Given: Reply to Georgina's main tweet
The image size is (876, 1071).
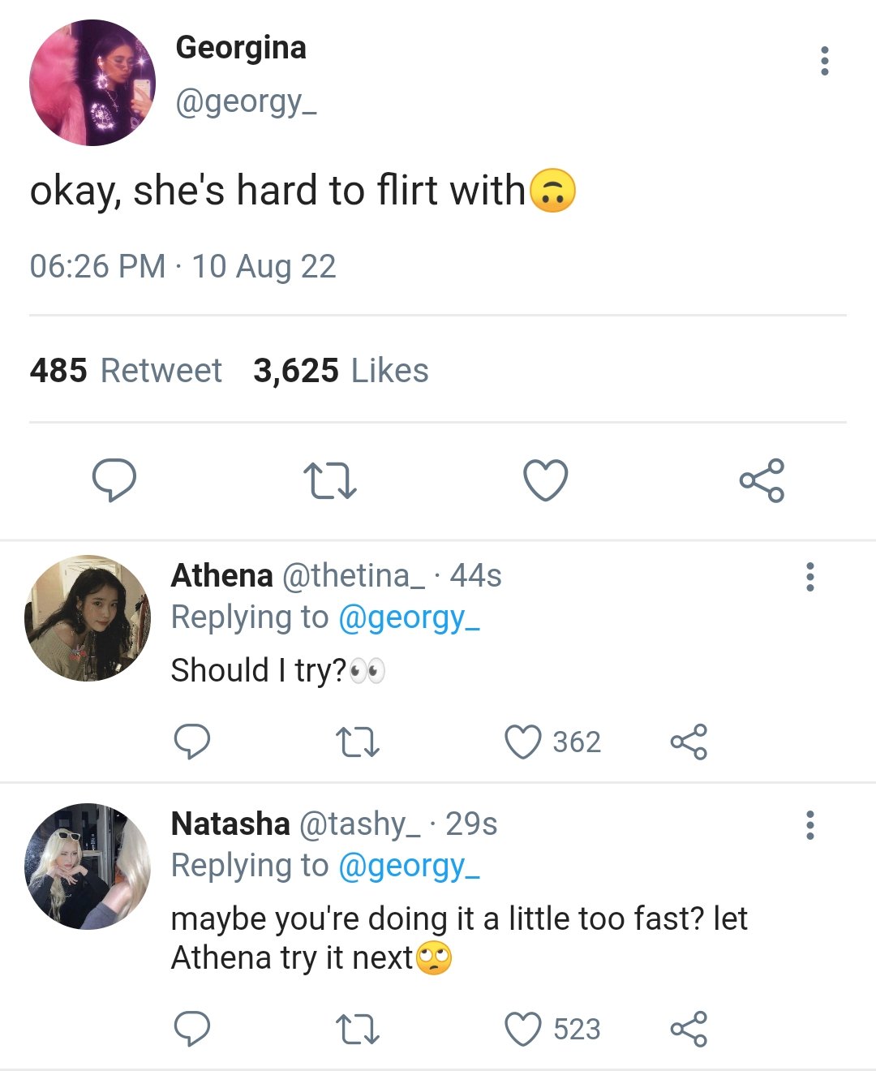Looking at the screenshot, I should (114, 480).
